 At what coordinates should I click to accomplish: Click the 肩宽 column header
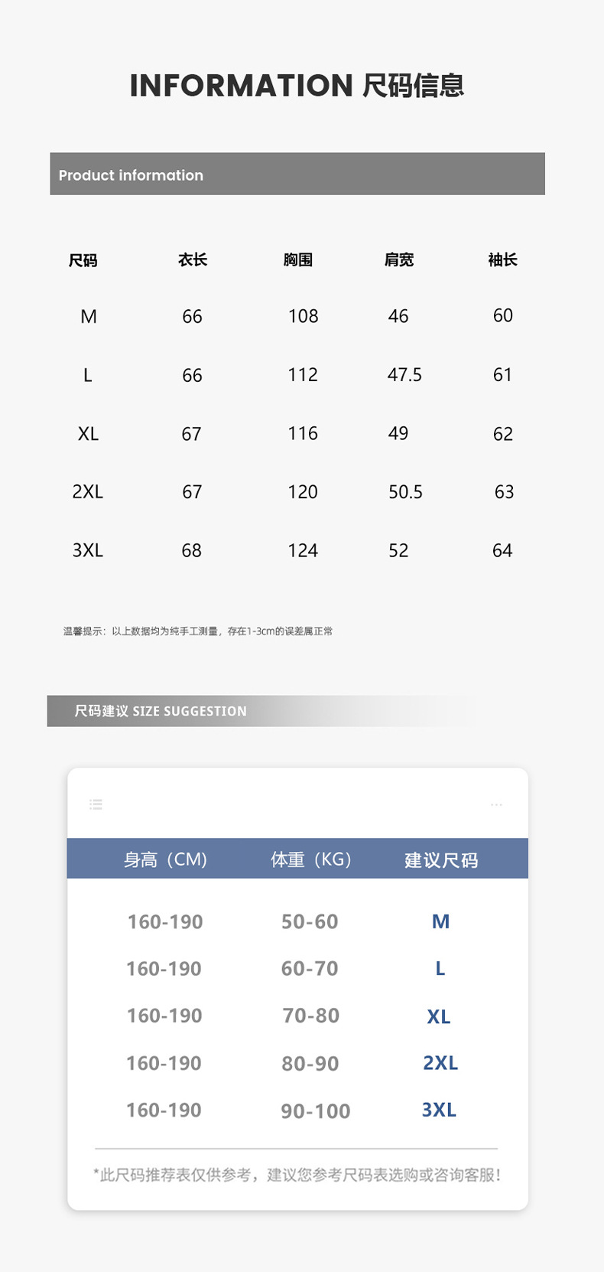[x=398, y=260]
